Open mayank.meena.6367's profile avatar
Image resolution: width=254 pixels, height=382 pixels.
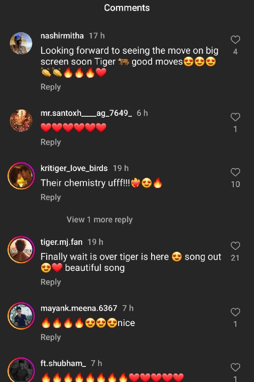point(21,316)
